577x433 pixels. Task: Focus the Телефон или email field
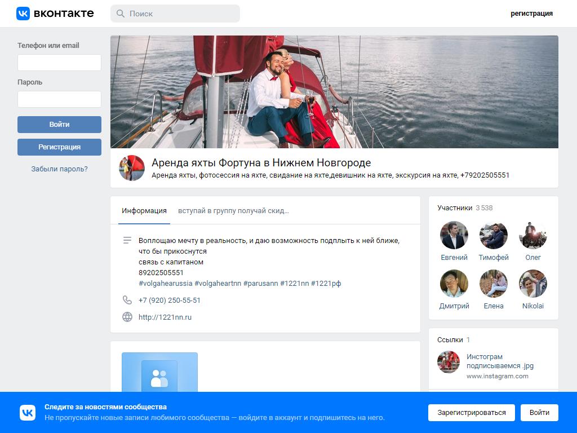point(59,63)
